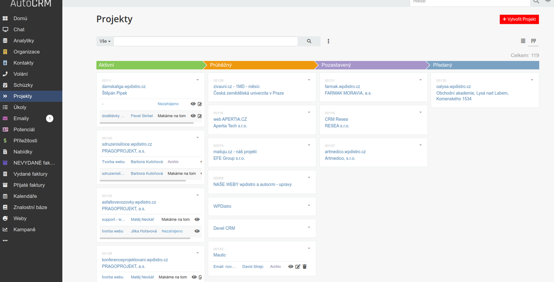Click the Úkoly list icon
The image size is (554, 282).
click(x=5, y=107)
